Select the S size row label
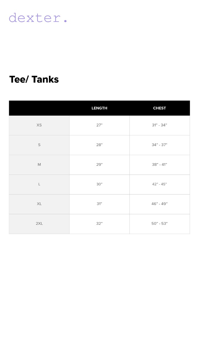Image resolution: width=199 pixels, height=354 pixels. (39, 145)
